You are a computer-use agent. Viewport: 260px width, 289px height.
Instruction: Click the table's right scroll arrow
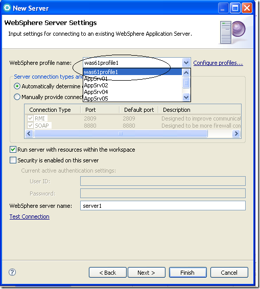pyautogui.click(x=237, y=133)
